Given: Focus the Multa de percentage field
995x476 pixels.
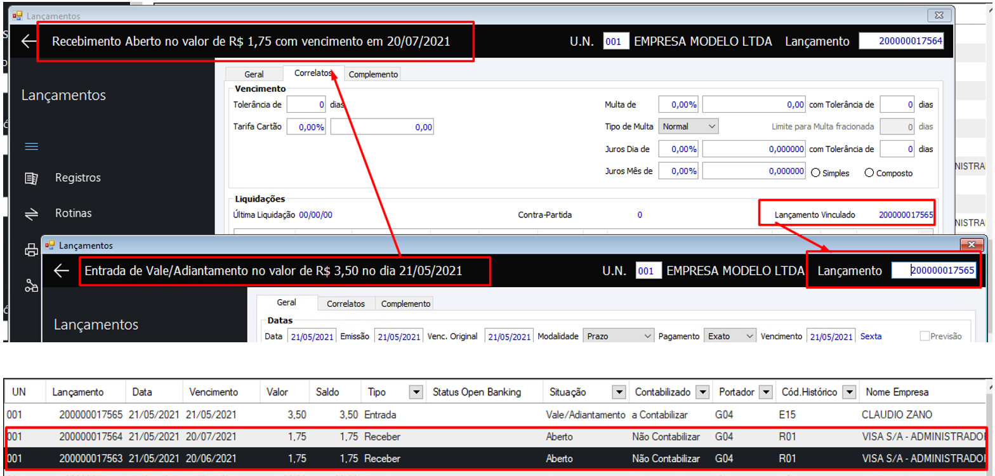Looking at the screenshot, I should pos(678,105).
